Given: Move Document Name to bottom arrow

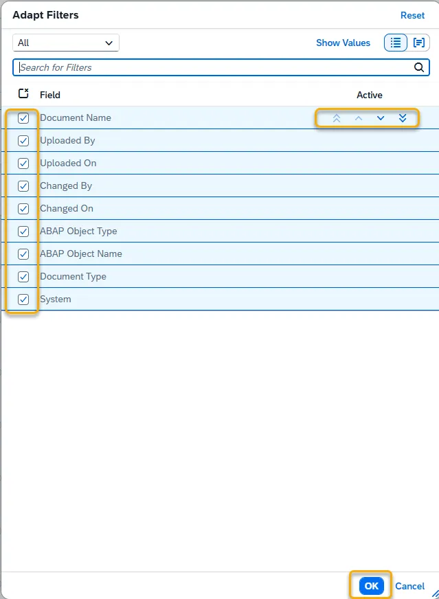Looking at the screenshot, I should [x=403, y=118].
